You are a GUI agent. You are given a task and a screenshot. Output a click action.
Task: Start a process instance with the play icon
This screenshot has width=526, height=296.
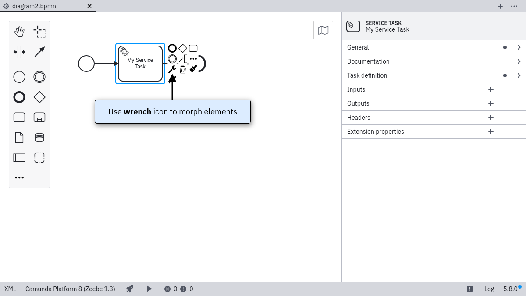click(x=149, y=289)
